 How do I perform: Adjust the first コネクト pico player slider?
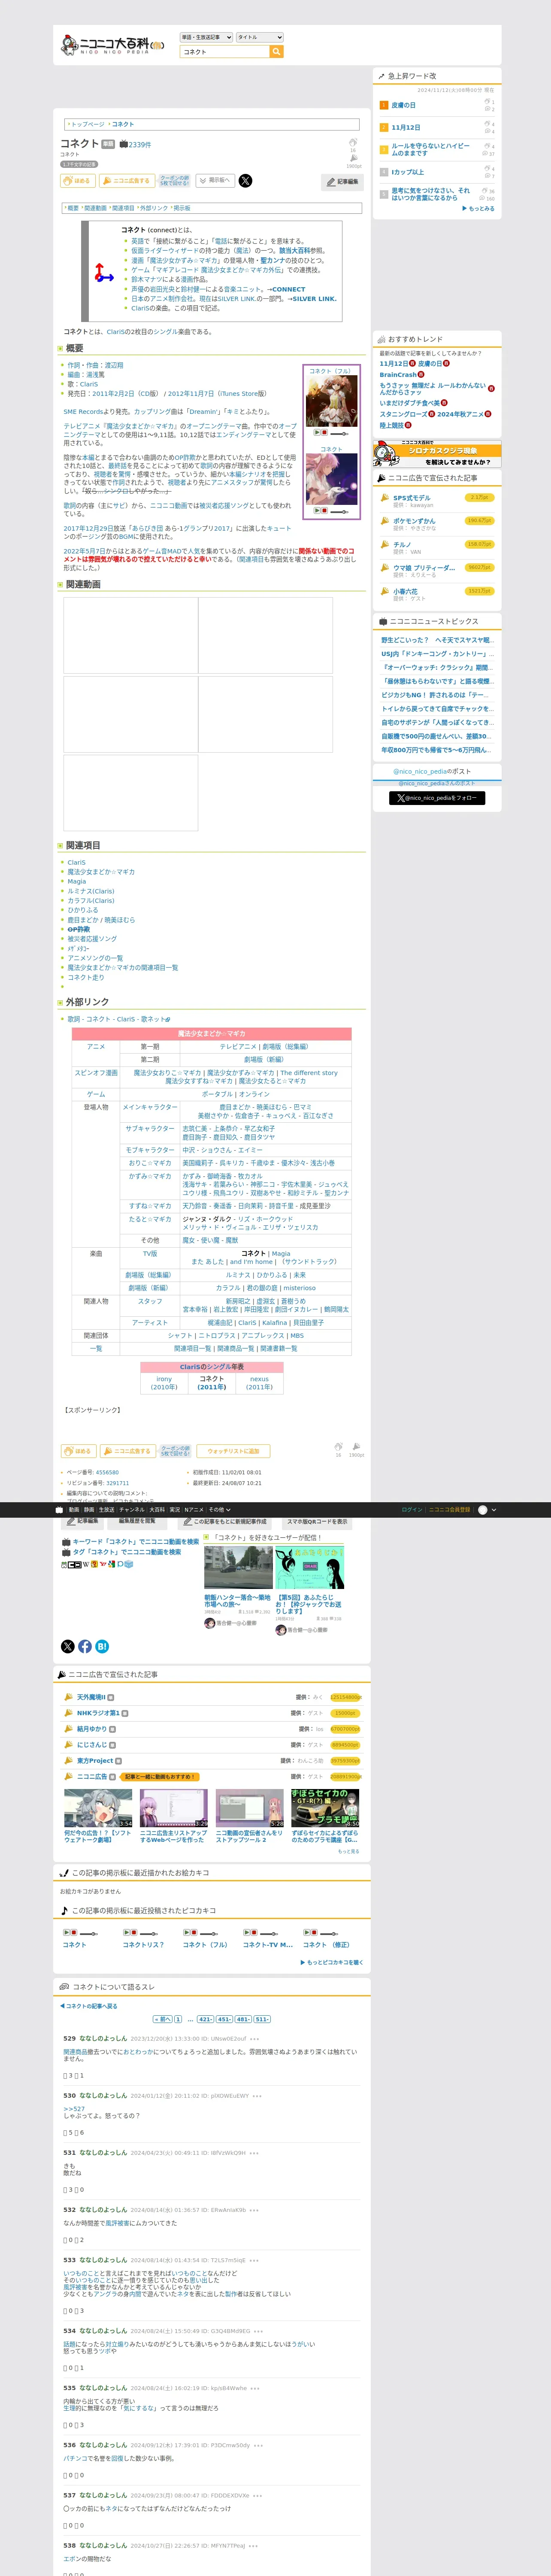[89, 1934]
